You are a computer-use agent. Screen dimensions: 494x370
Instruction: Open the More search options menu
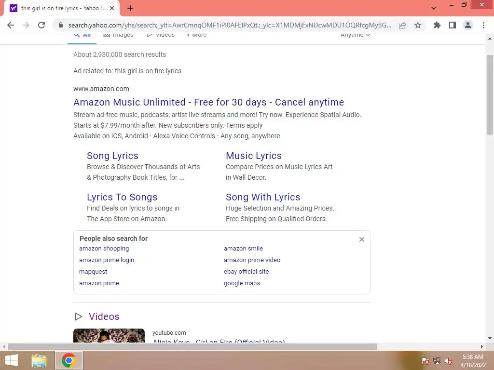(197, 35)
